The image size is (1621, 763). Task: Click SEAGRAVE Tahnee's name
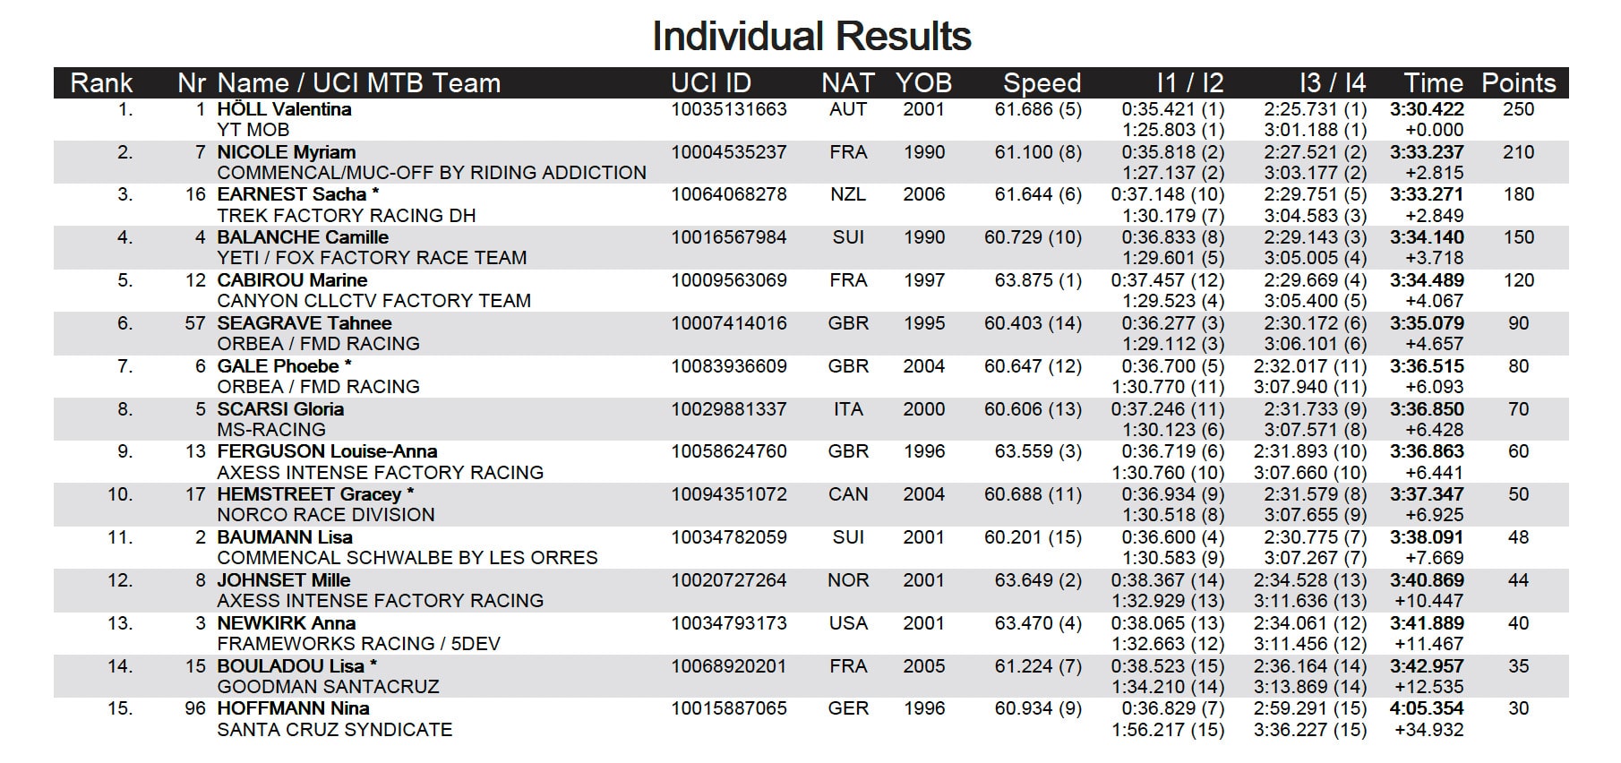coord(304,323)
